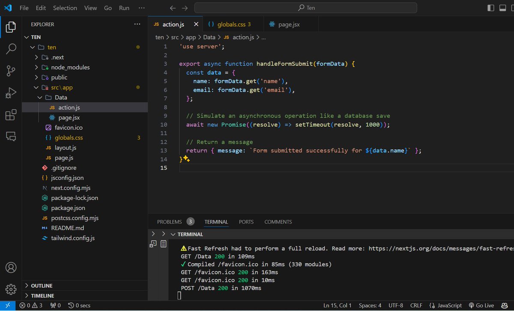Click the ports forwarded indicator in status bar
The image size is (514, 311).
(x=56, y=305)
